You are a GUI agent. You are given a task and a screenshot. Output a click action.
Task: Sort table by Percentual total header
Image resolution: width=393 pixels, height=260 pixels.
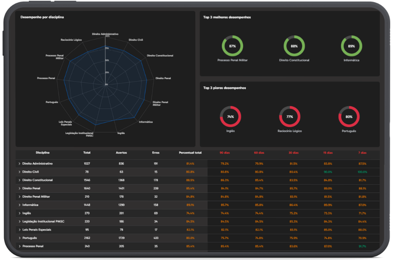coord(190,152)
